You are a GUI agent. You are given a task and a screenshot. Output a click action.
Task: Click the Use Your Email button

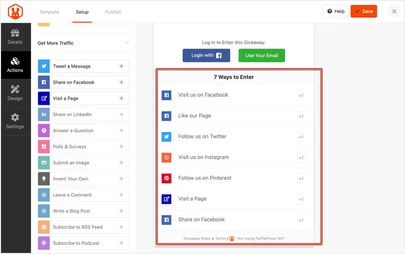pos(261,55)
